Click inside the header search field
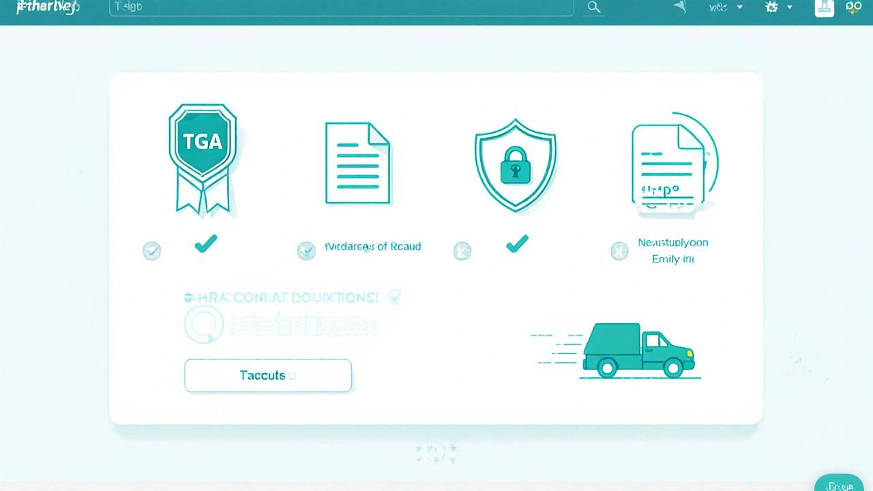873x491 pixels. click(341, 8)
